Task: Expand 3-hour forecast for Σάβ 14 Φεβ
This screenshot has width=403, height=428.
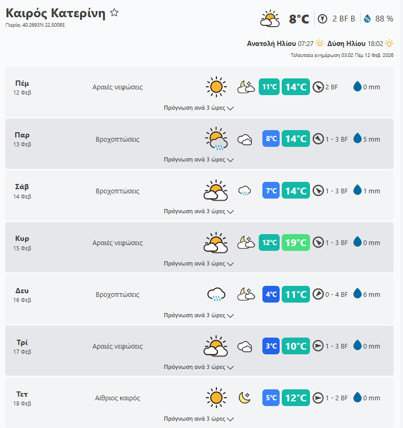Action: click(x=199, y=212)
